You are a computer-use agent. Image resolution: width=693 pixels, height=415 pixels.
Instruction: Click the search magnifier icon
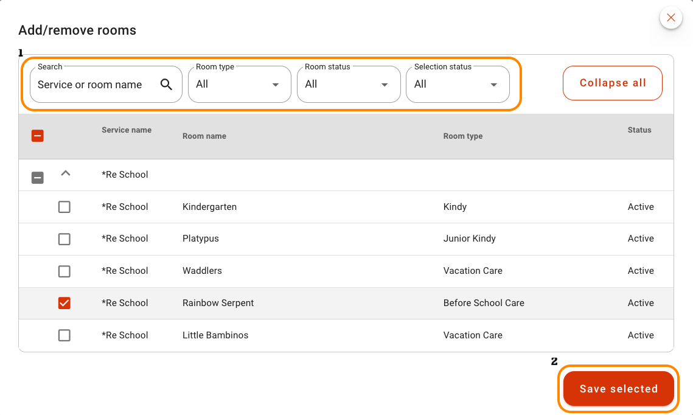[x=166, y=85]
